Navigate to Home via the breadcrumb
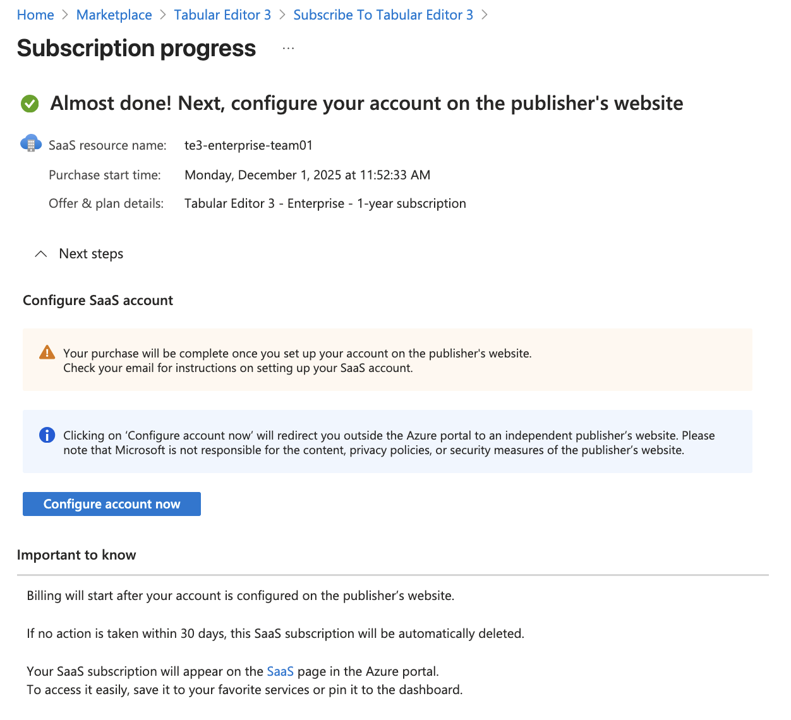791x720 pixels. coord(35,14)
